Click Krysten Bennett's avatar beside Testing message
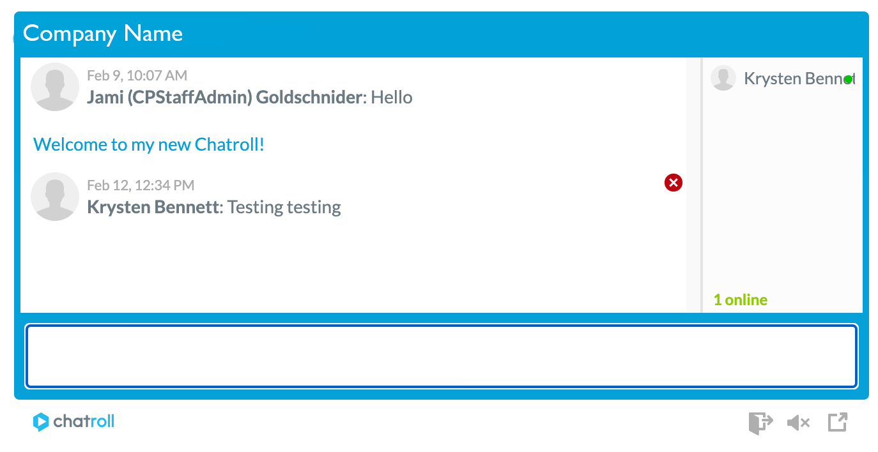Screen dimensions: 878x452 tap(55, 197)
